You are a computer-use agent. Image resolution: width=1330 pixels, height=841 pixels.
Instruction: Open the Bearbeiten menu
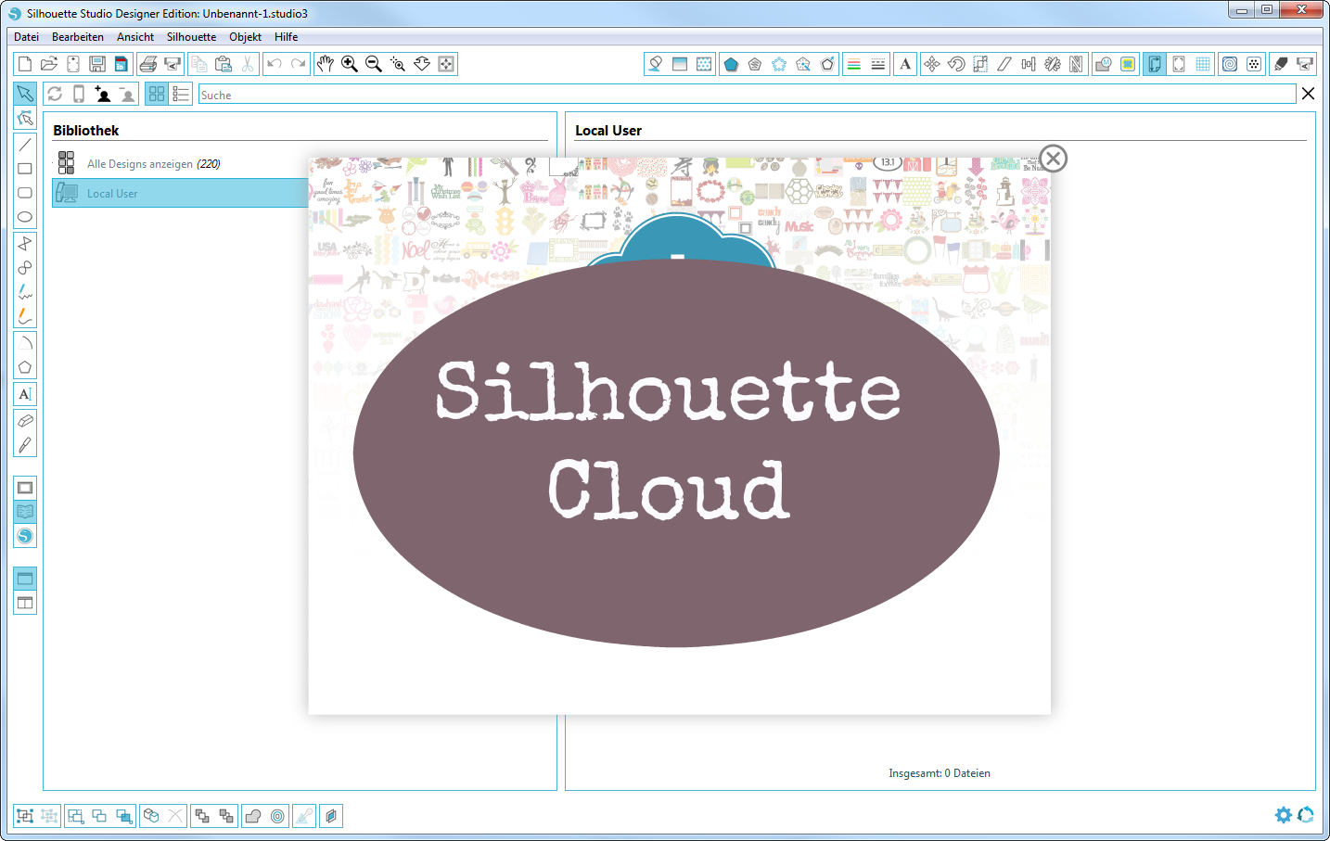pos(78,37)
